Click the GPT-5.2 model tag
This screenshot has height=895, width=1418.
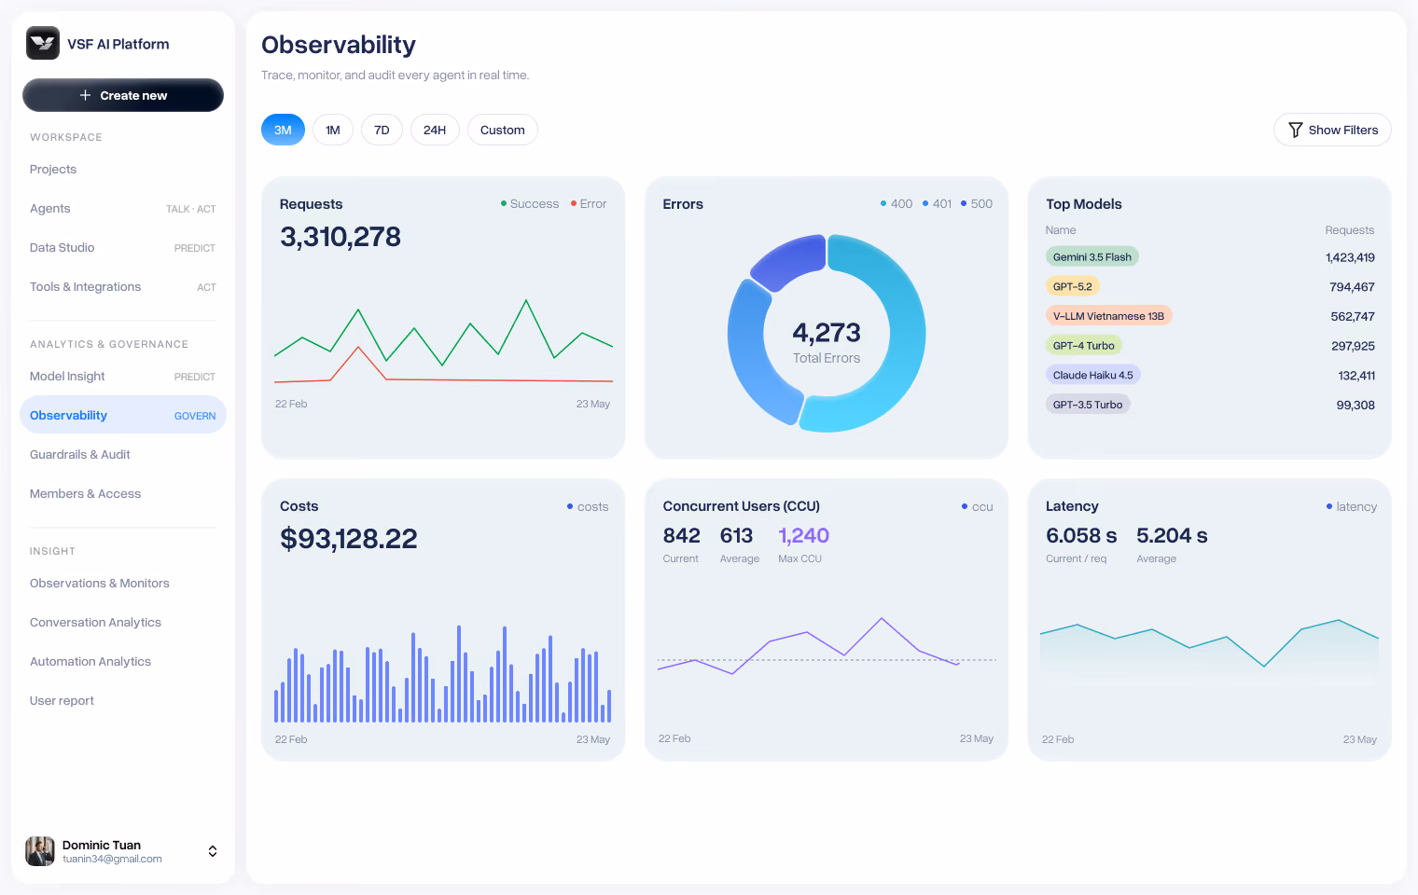[1073, 286]
